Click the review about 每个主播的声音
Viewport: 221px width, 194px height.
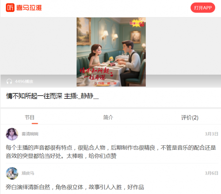point(111,152)
